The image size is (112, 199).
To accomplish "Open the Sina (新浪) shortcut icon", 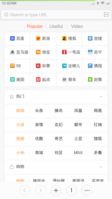I will click(x=38, y=38).
